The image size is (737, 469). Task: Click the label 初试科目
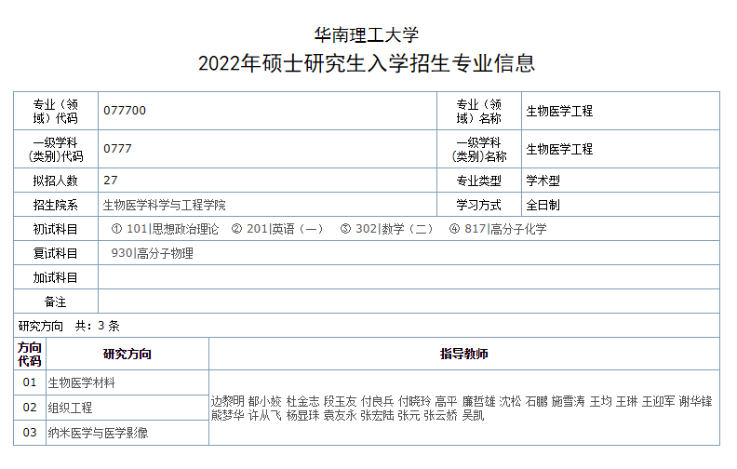pyautogui.click(x=56, y=229)
